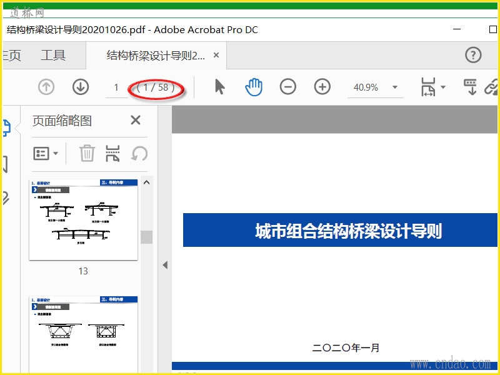Viewport: 500px width, 375px height.
Task: Close the 结构桥梁设计导则2... document tab
Action: (216, 55)
